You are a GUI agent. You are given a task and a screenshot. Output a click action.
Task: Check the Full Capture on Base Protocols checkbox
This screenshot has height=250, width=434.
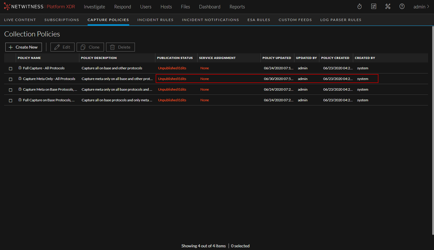tap(10, 100)
